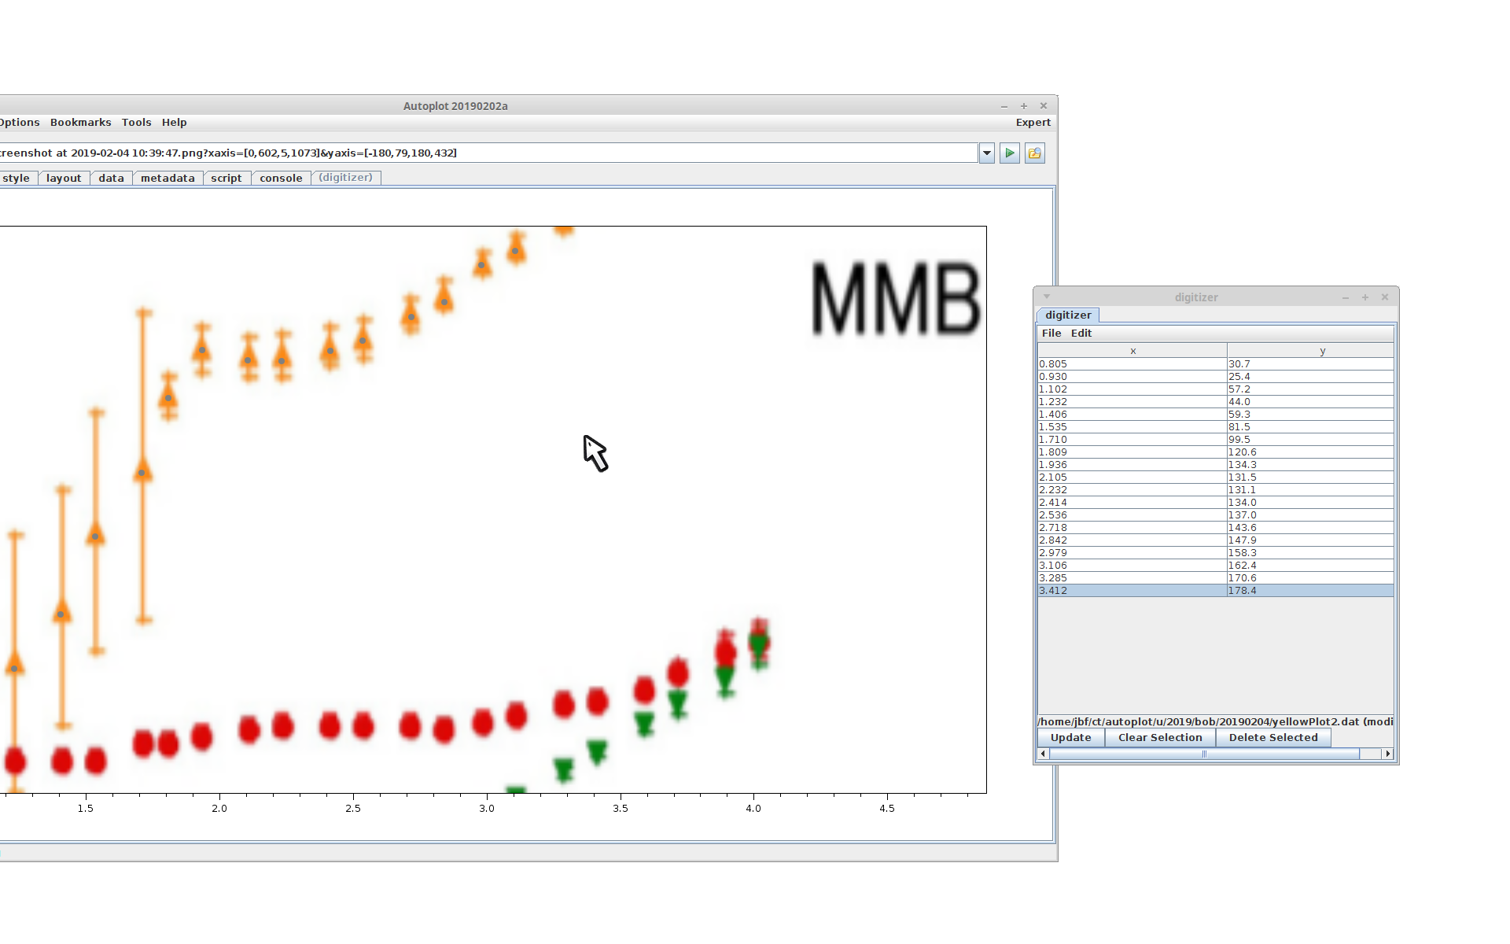Click the digitizer scrollbar right arrow
The height and width of the screenshot is (944, 1510).
click(1388, 754)
